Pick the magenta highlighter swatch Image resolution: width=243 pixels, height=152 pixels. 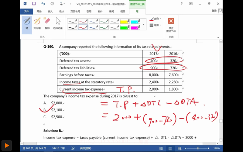135,27
